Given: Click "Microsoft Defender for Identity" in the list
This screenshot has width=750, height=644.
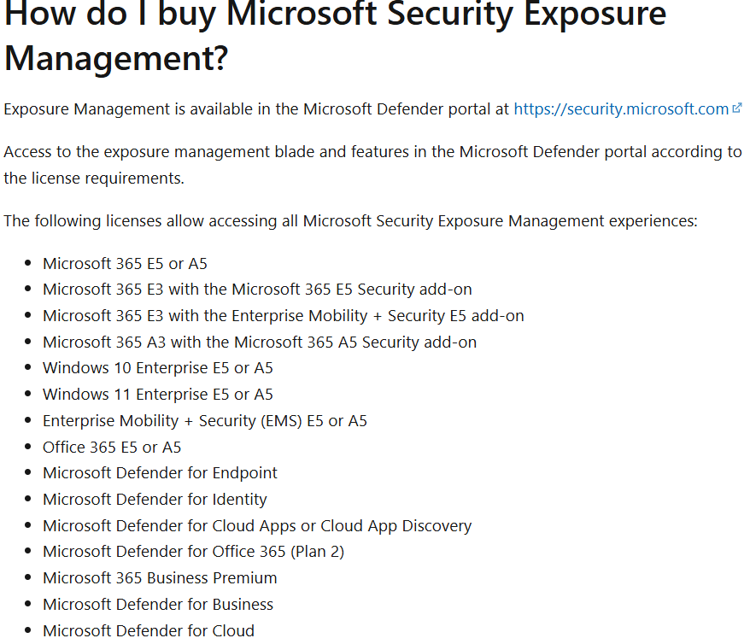Looking at the screenshot, I should coord(155,500).
